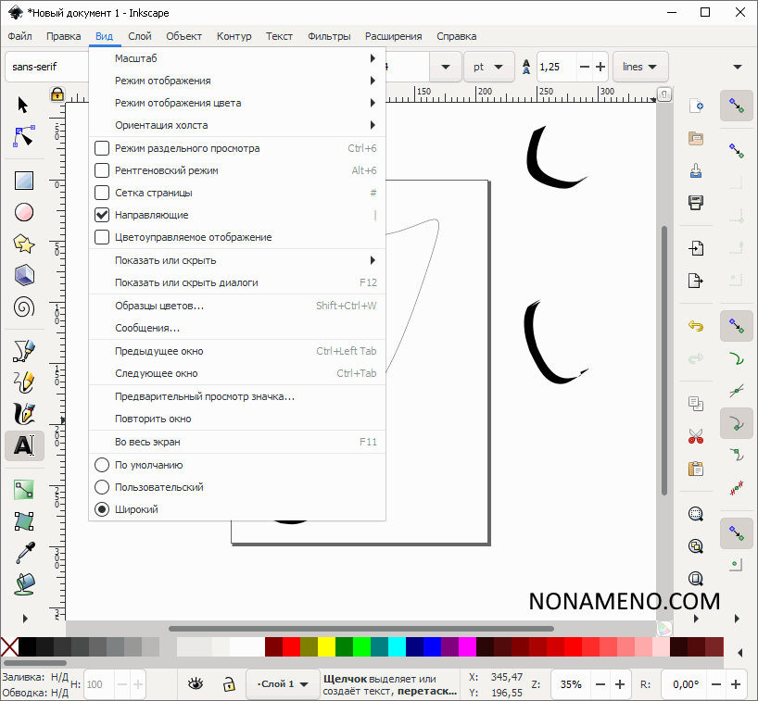Image resolution: width=758 pixels, height=701 pixels.
Task: Open the Фильтры menu
Action: (x=329, y=36)
